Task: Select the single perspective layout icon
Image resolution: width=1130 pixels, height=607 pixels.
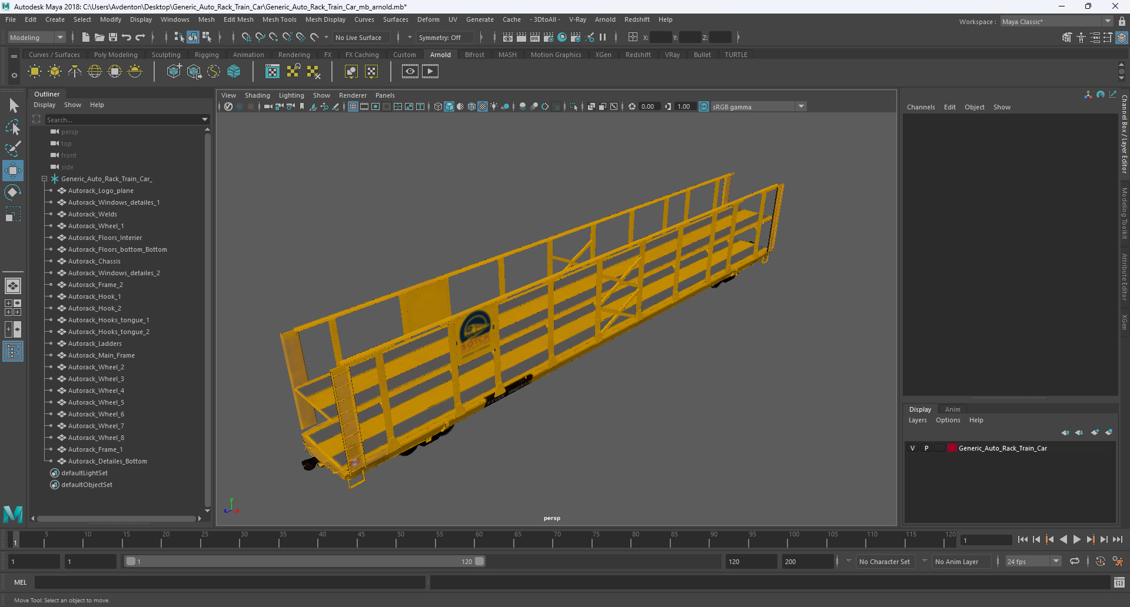Action: (13, 286)
